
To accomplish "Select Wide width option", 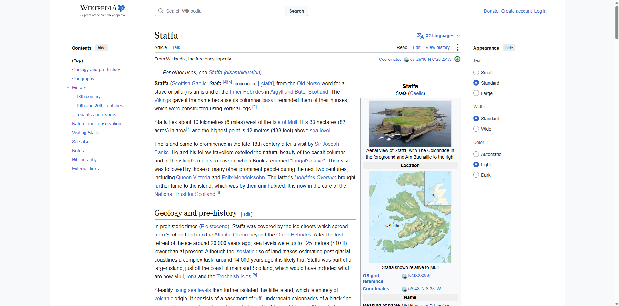I will tap(476, 129).
